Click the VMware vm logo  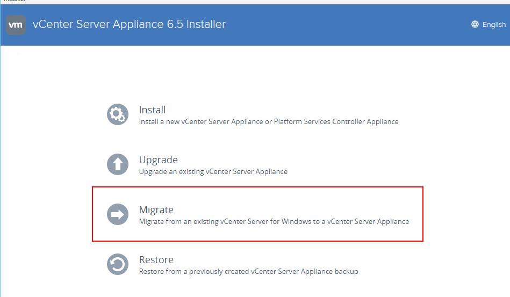16,25
